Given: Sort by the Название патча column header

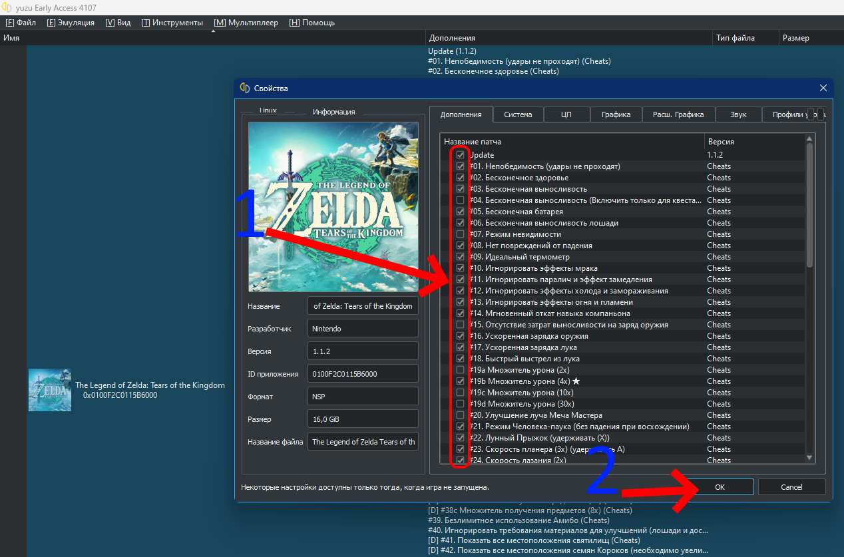Looking at the screenshot, I should point(572,142).
